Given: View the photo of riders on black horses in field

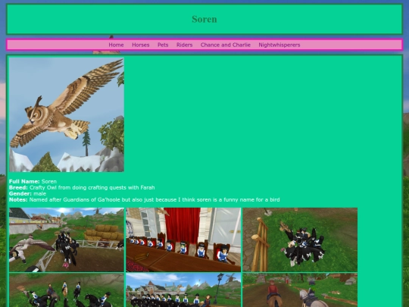Looking at the screenshot, I should (67, 290).
